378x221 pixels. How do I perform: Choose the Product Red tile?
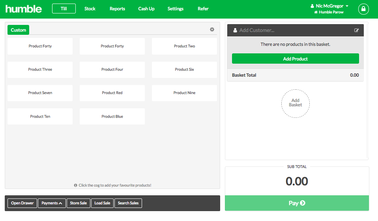[x=112, y=93]
